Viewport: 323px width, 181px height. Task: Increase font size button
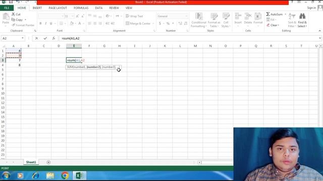click(77, 16)
